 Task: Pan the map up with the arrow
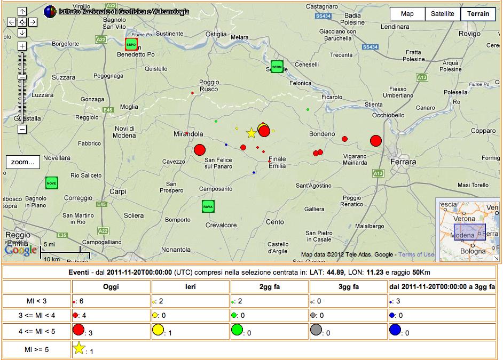[22, 11]
